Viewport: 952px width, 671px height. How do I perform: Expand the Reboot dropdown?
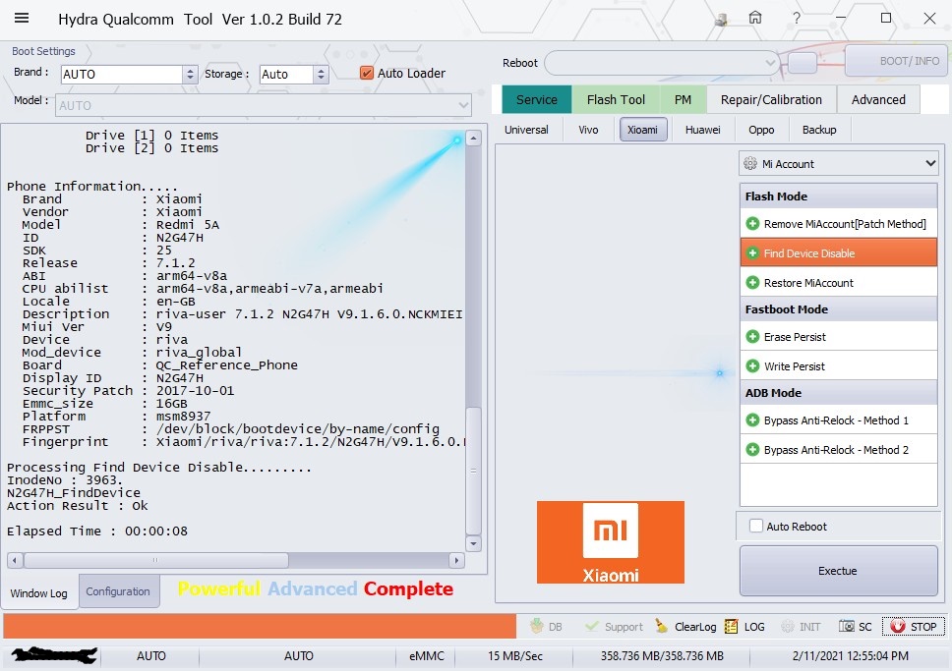tap(770, 63)
